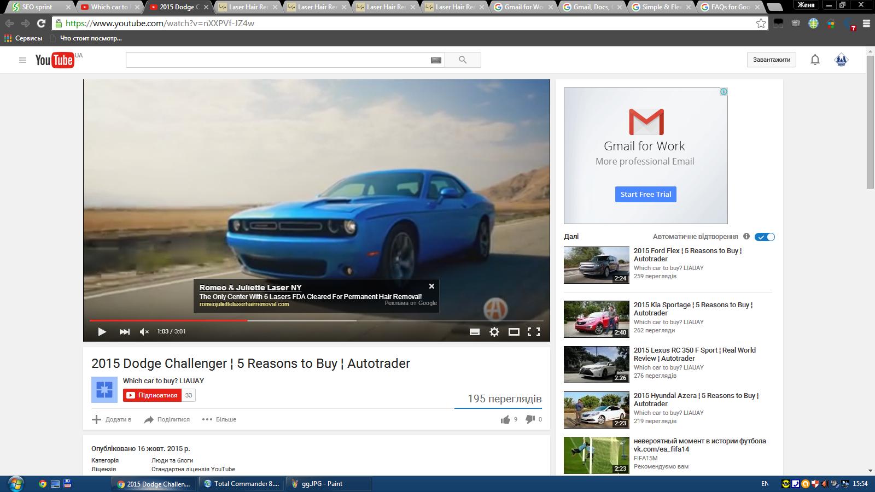Screen dimensions: 875x492
Task: Like the video with thumbs up
Action: [505, 419]
